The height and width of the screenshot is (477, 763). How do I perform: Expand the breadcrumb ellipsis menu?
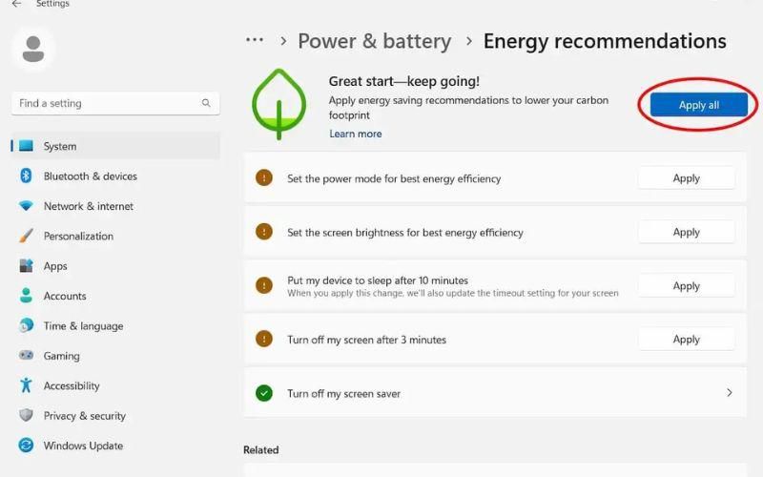(255, 40)
